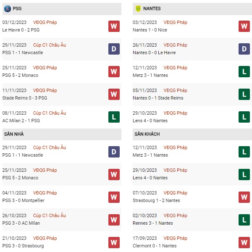Viewport: 252px width, 252px height.
Task: Open VĐQG Pháp link for 03/12/2023 PSG match
Action: [45, 22]
